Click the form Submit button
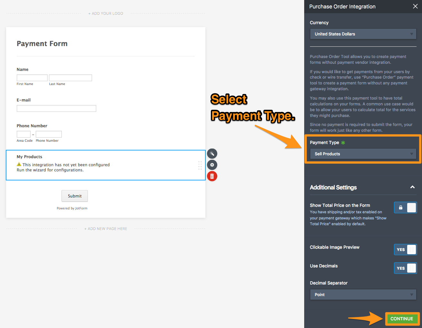422x328 pixels. click(75, 196)
